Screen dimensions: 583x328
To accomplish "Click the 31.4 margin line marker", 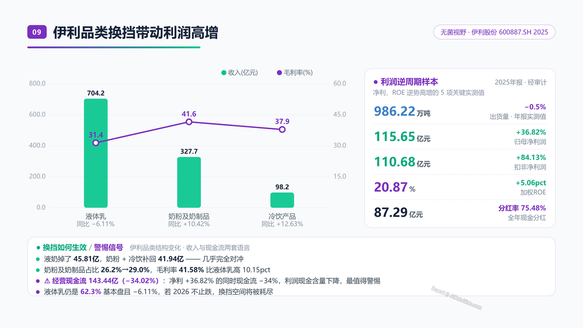I will click(x=96, y=143).
